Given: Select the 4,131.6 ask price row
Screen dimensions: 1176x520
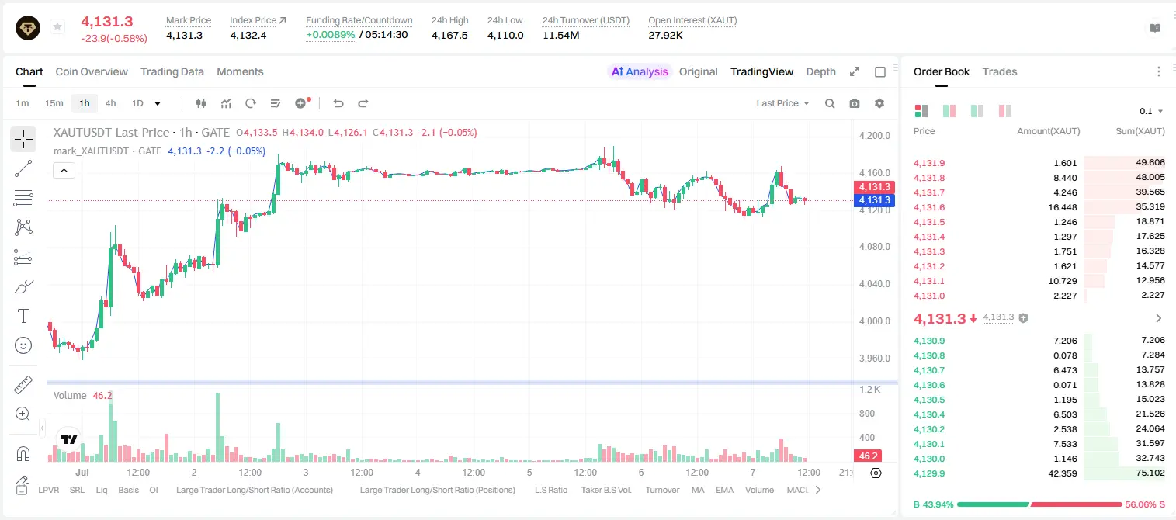Looking at the screenshot, I should tap(1039, 207).
